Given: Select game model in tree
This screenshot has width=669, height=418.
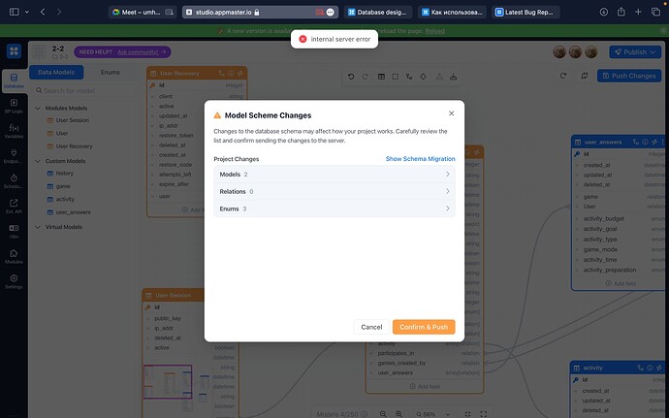Looking at the screenshot, I should (63, 186).
